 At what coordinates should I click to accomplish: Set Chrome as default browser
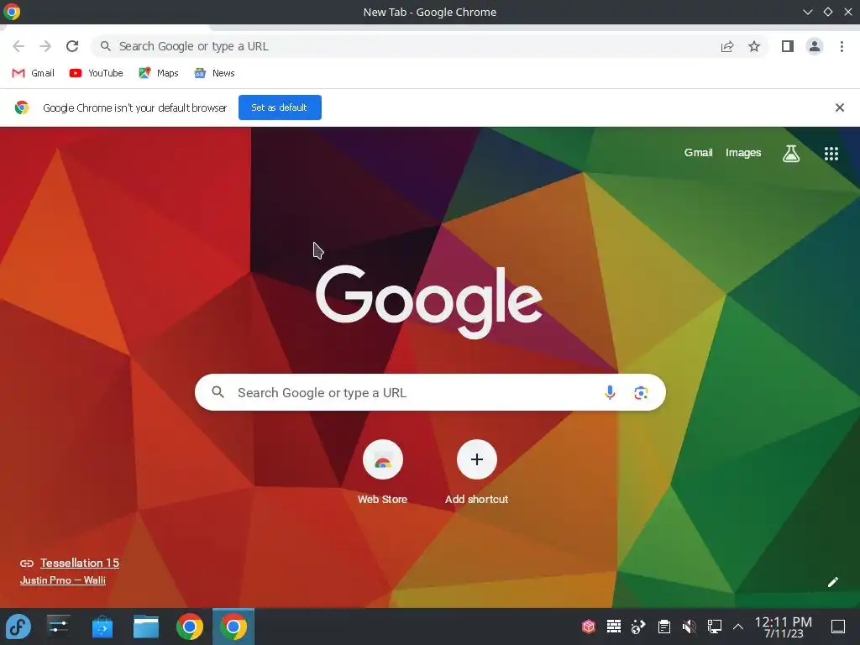tap(280, 107)
